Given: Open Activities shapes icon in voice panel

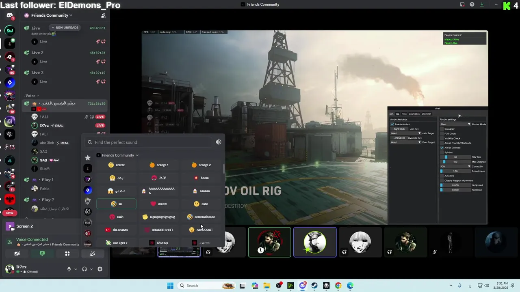Looking at the screenshot, I should 67,253.
